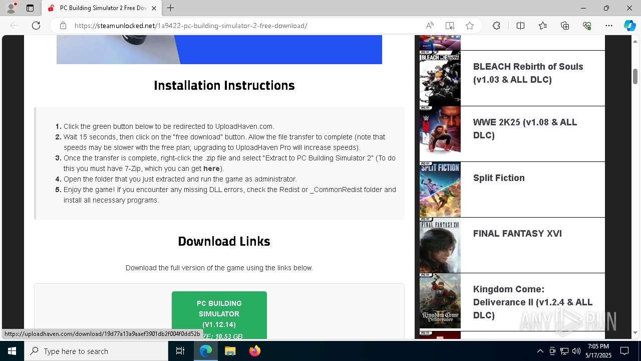Open the clock and date flyout
The height and width of the screenshot is (361, 641).
598,351
